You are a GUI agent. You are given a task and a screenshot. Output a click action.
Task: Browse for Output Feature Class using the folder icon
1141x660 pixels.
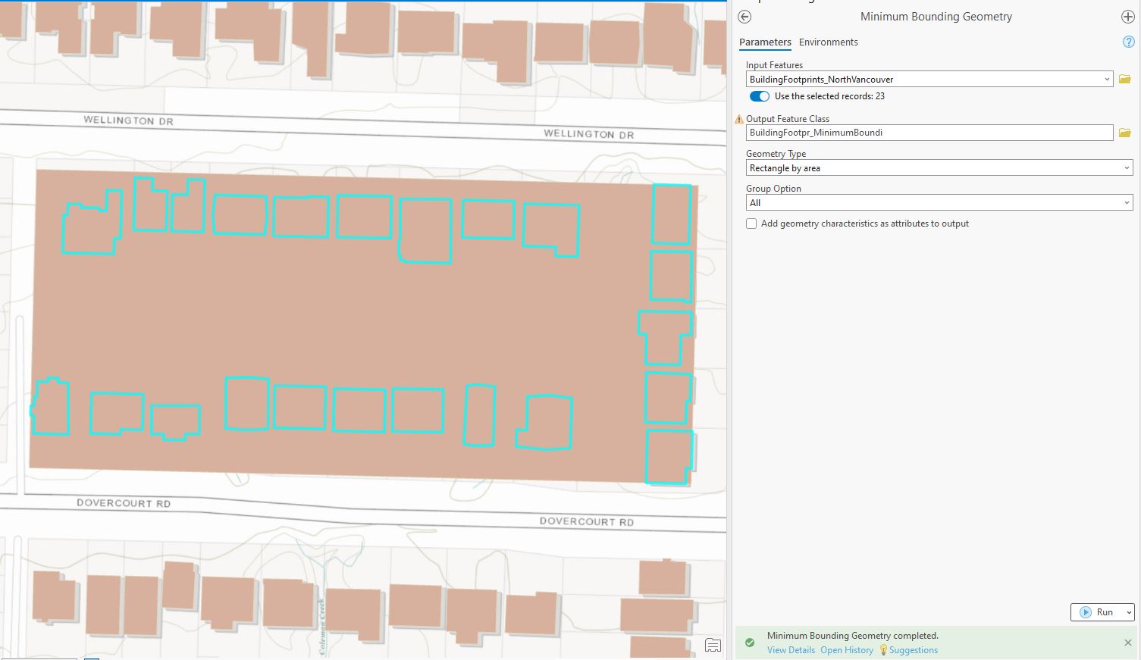pos(1124,132)
